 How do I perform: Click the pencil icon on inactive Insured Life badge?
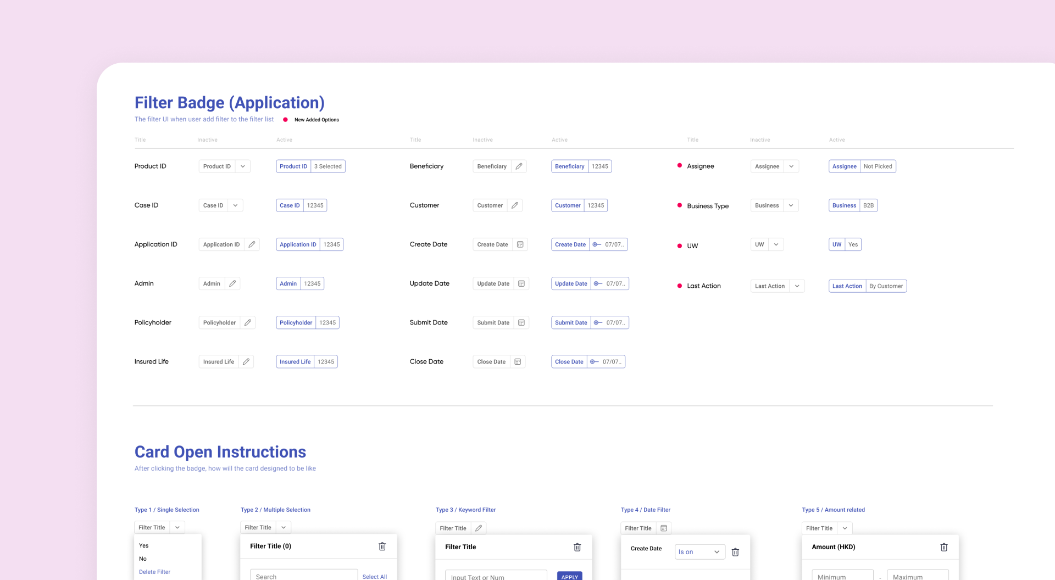[246, 361]
